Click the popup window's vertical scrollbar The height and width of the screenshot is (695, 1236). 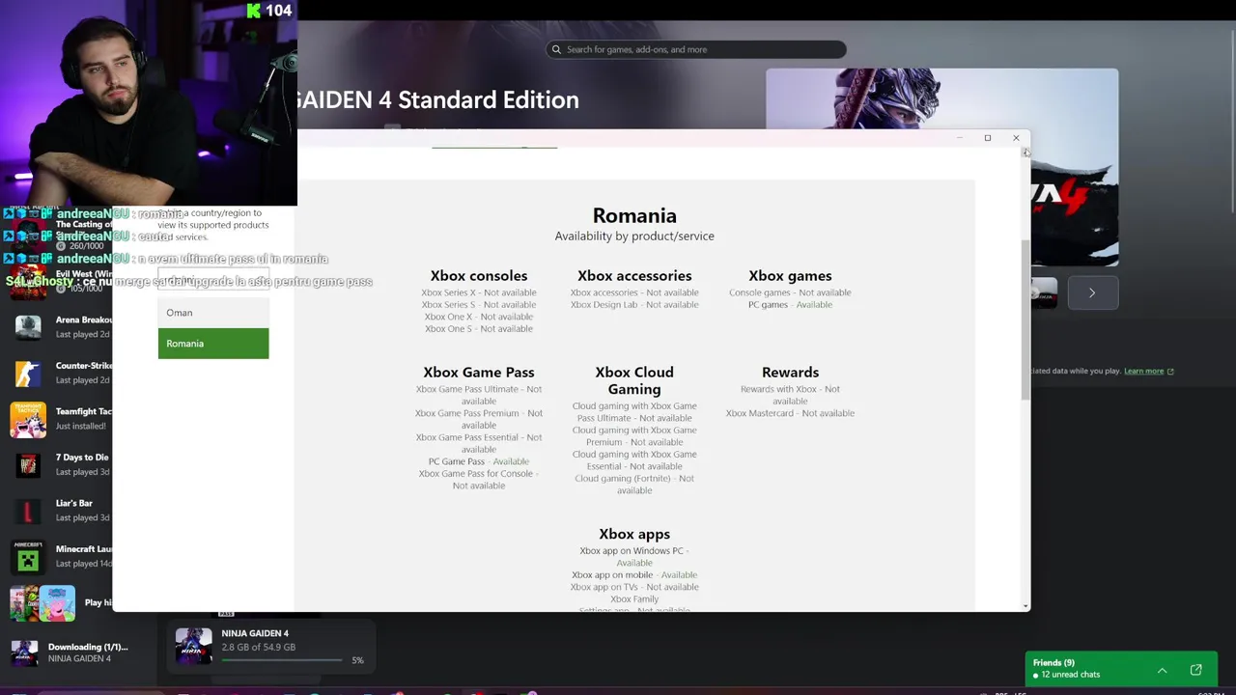1025,319
